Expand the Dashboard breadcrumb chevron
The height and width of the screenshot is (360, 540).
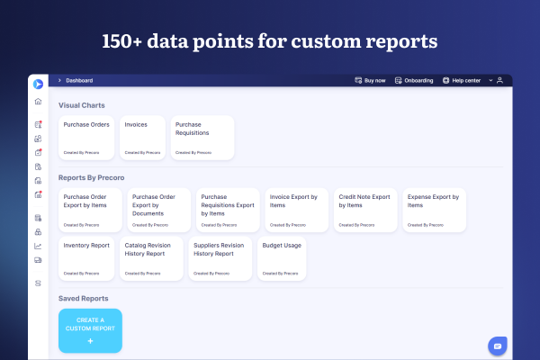tap(59, 80)
